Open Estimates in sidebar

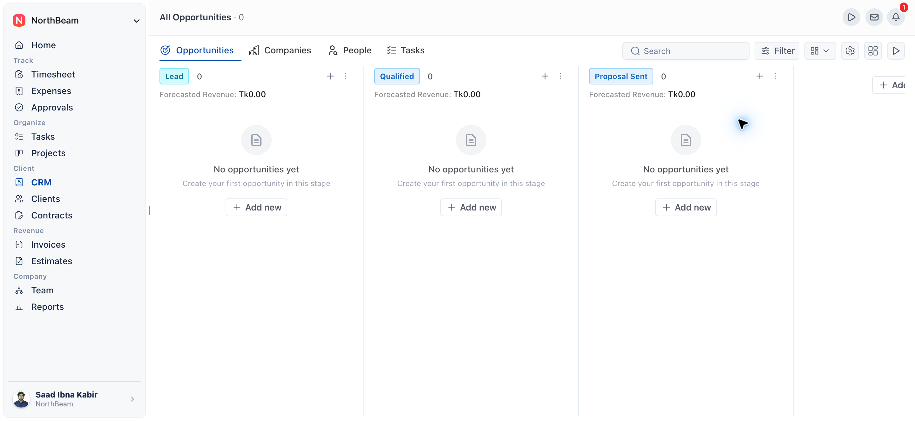point(51,261)
